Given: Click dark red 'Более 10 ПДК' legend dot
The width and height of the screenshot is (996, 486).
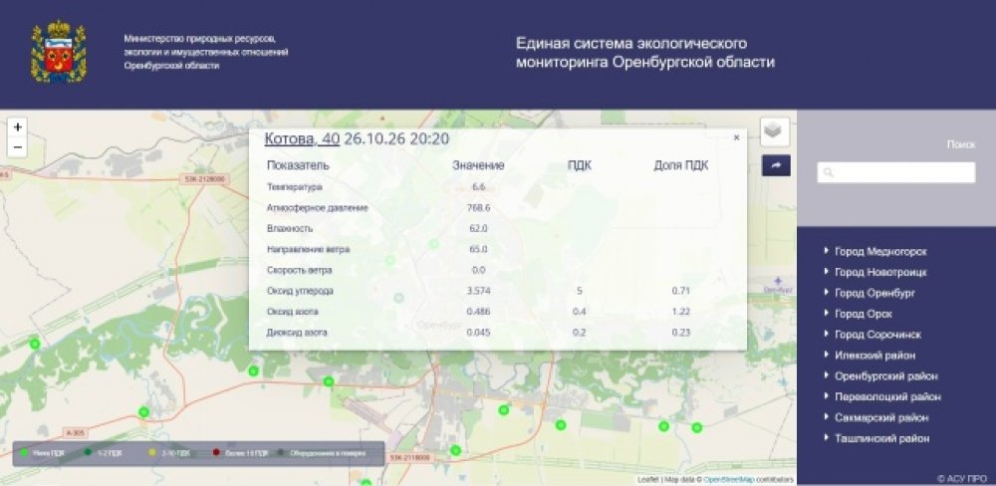Looking at the screenshot, I should click(x=216, y=453).
